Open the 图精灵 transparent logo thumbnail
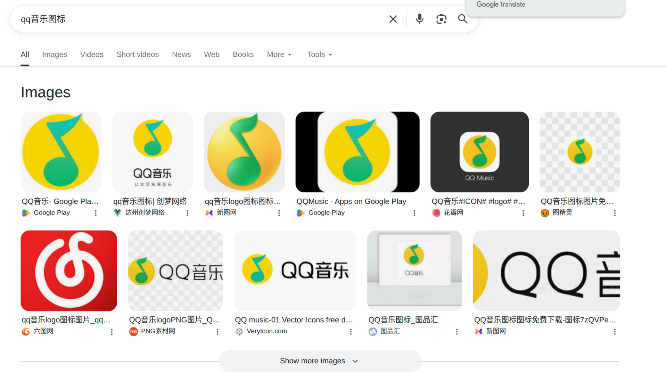The width and height of the screenshot is (667, 372). [x=580, y=152]
